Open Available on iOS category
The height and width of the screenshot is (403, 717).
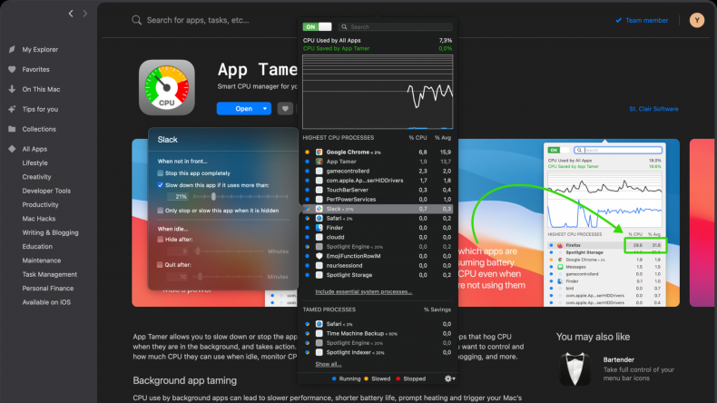(x=46, y=302)
